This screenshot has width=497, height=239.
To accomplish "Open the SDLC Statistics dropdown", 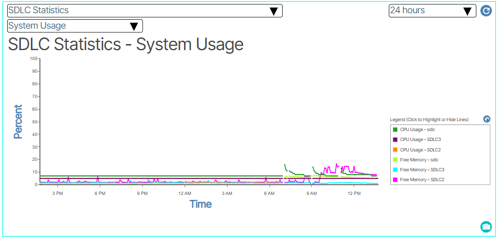I will click(144, 11).
